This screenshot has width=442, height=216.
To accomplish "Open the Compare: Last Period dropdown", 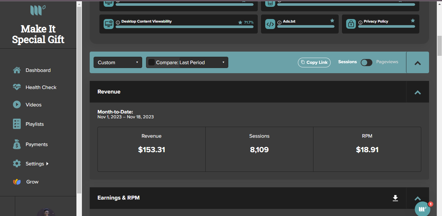I will coord(187,63).
